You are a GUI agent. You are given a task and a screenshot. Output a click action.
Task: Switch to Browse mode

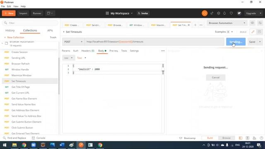tap(226, 138)
